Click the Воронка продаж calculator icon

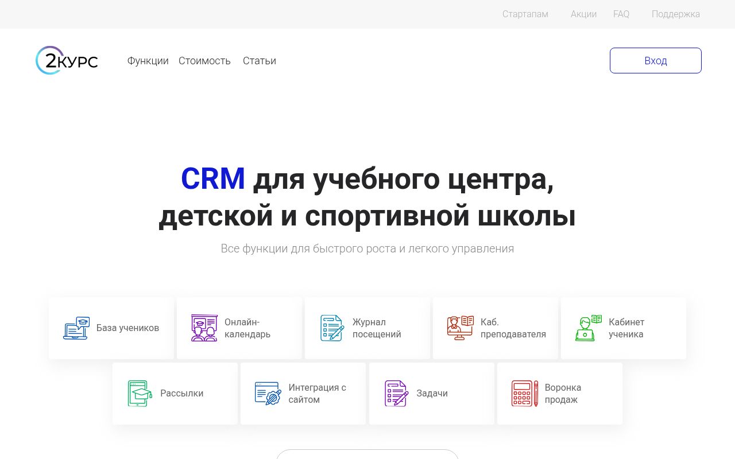coord(524,394)
